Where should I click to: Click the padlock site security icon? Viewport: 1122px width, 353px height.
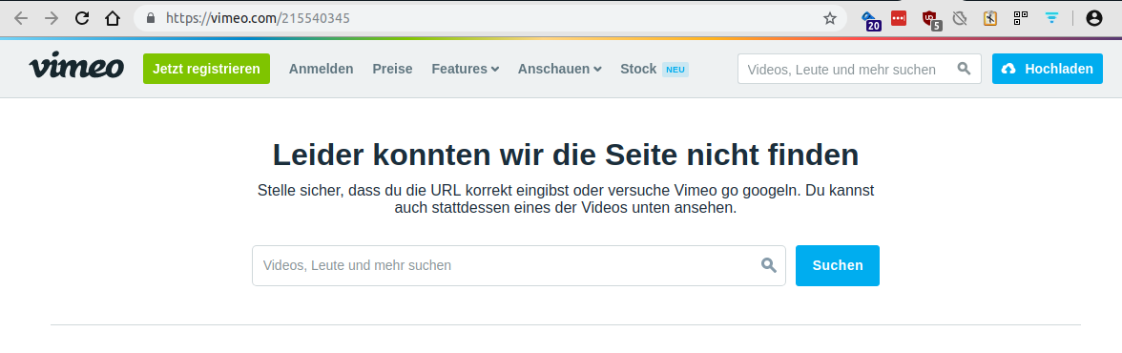click(x=151, y=19)
